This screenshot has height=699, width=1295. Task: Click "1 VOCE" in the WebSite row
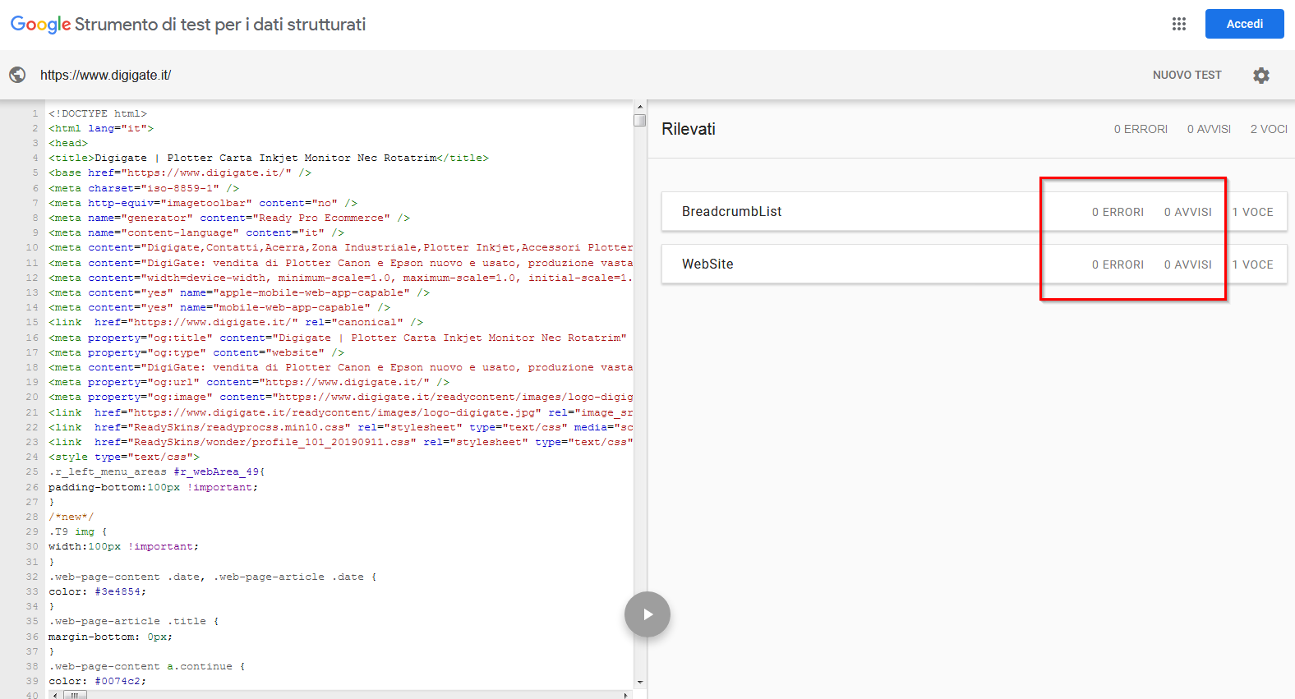[x=1252, y=264]
